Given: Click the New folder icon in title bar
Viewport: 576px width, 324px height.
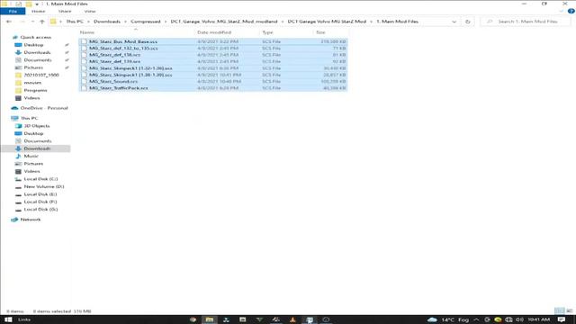Looking at the screenshot, I should pos(28,4).
